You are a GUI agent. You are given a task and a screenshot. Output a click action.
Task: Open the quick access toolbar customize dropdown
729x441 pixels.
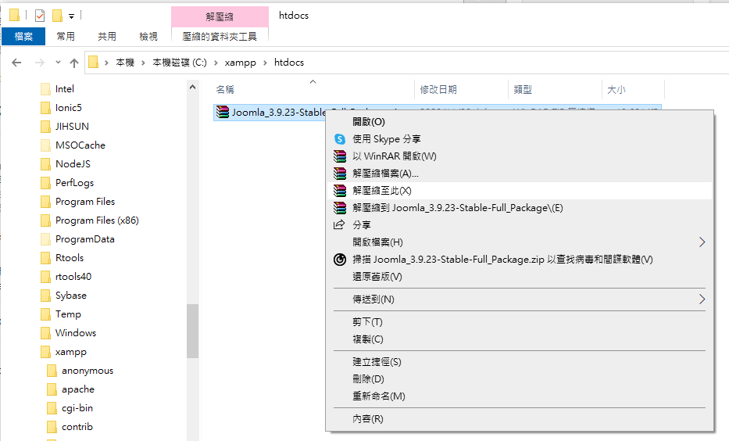click(x=72, y=16)
